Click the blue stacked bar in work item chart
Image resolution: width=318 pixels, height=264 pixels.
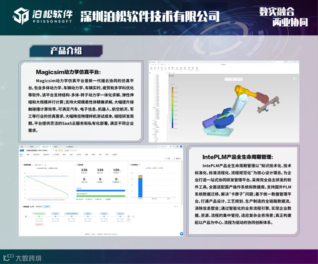click(x=140, y=187)
